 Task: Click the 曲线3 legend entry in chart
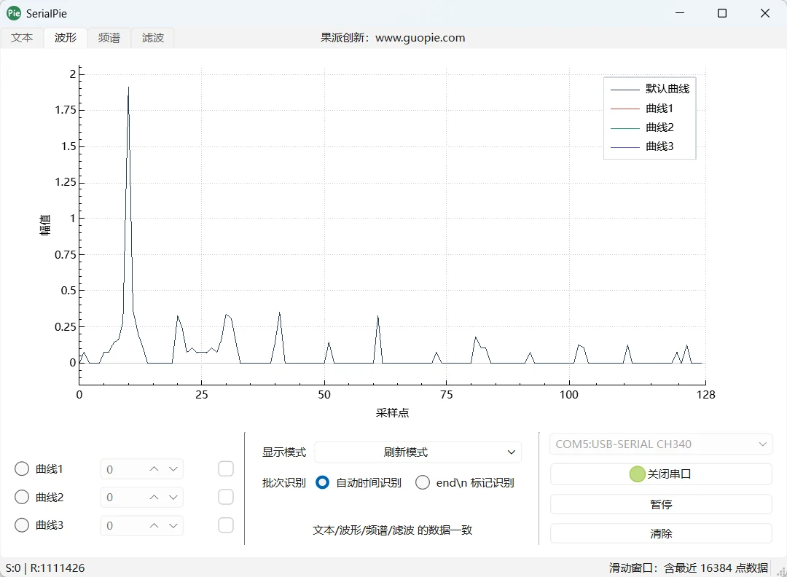642,146
